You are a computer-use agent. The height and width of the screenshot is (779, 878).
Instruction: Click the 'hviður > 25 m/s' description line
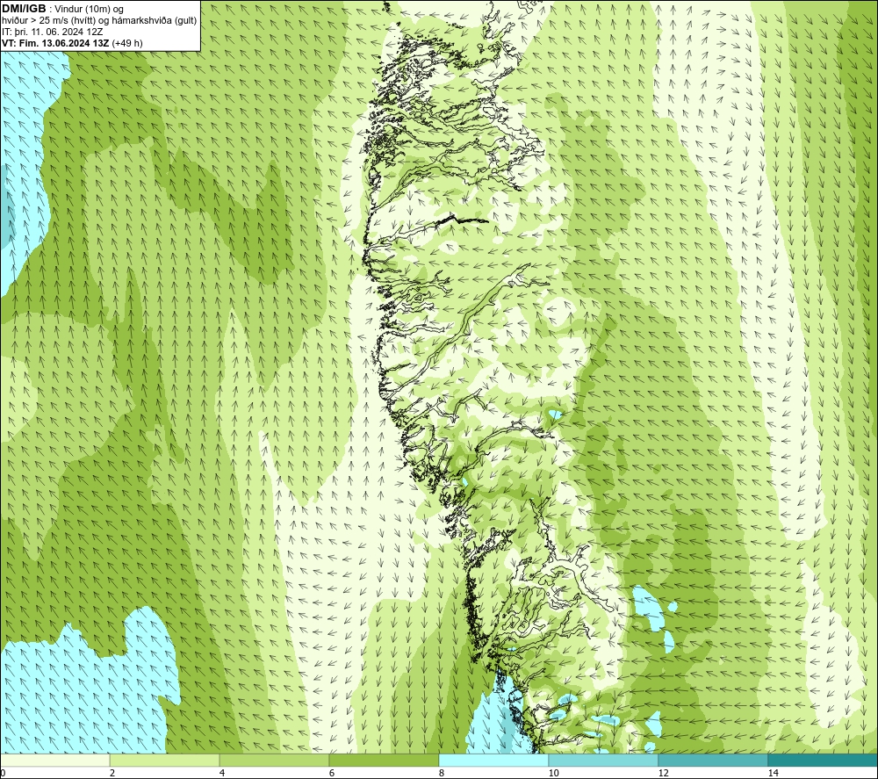(x=99, y=20)
